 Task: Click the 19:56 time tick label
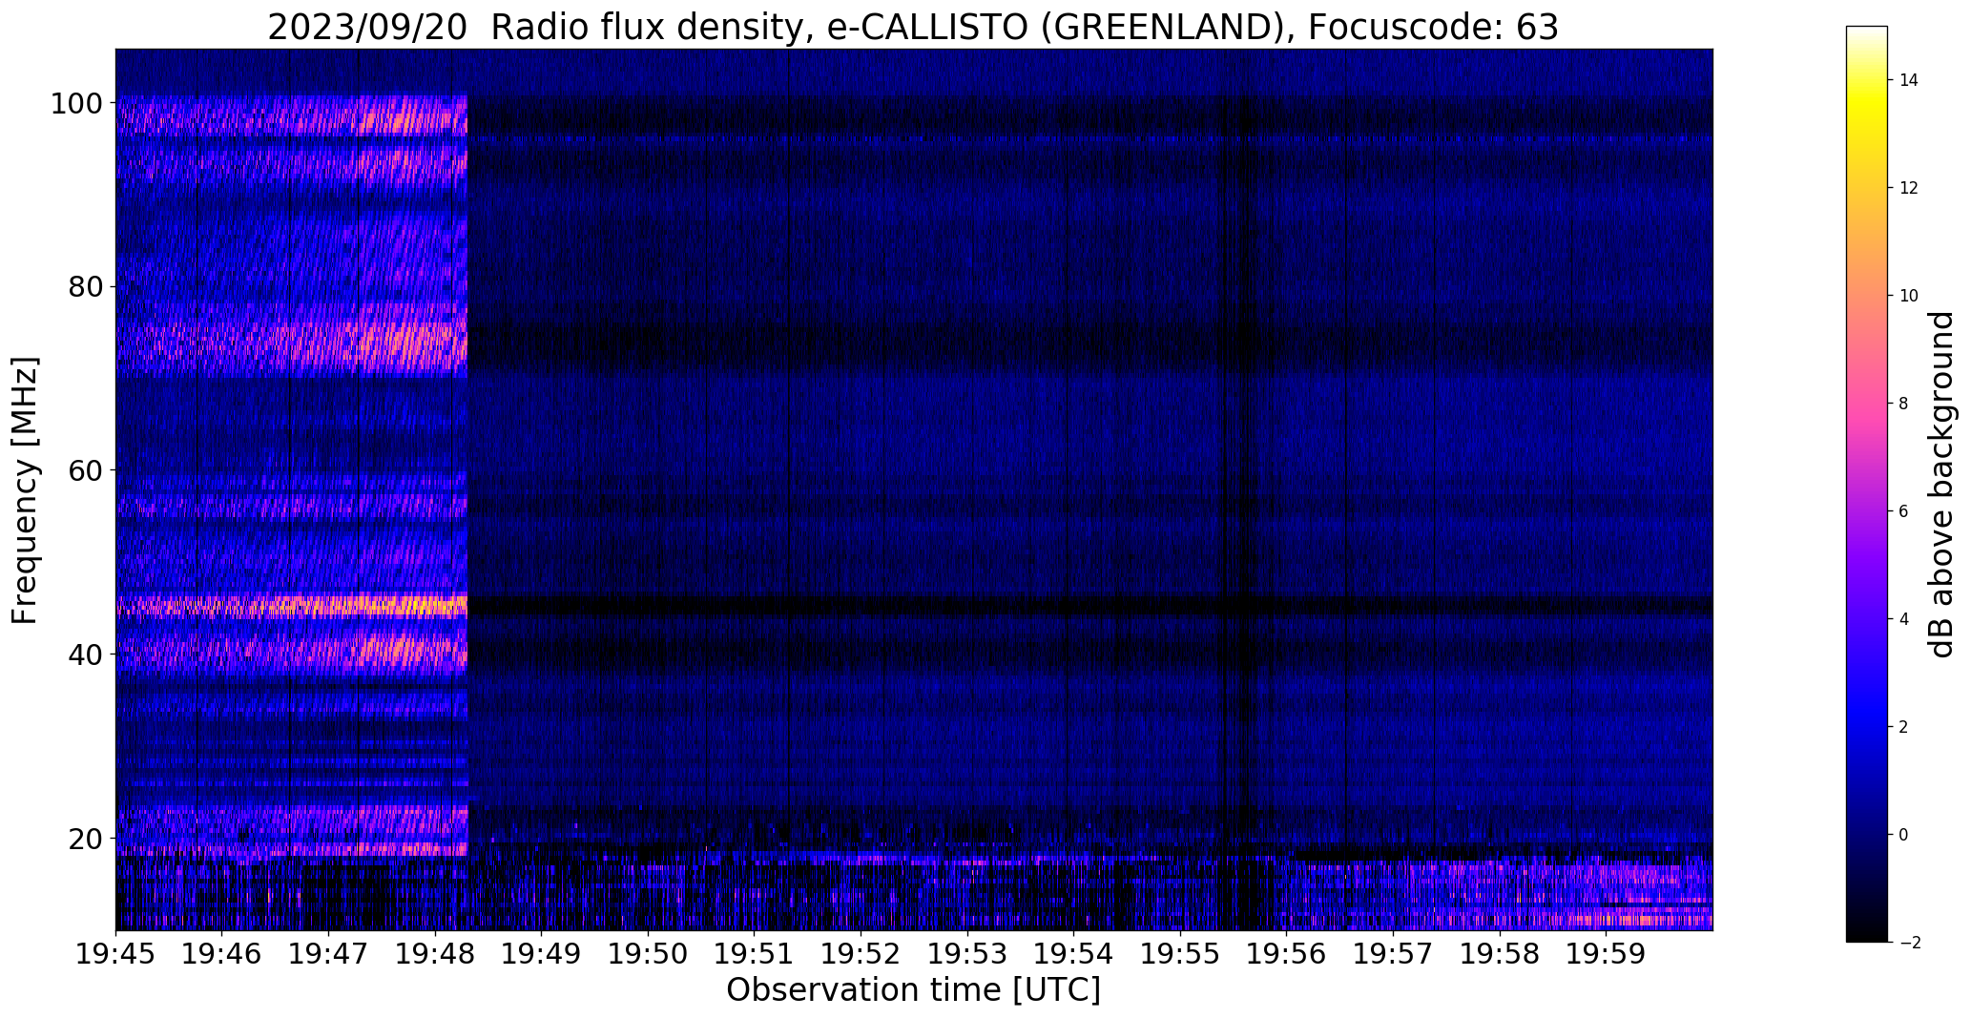pyautogui.click(x=1286, y=952)
